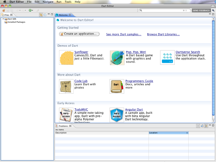
Task: Click the Sunflower demo thumbnail
Action: coord(66,57)
